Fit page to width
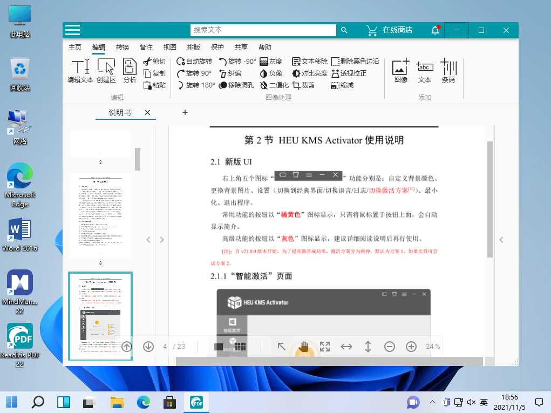551x413 pixels. tap(346, 347)
